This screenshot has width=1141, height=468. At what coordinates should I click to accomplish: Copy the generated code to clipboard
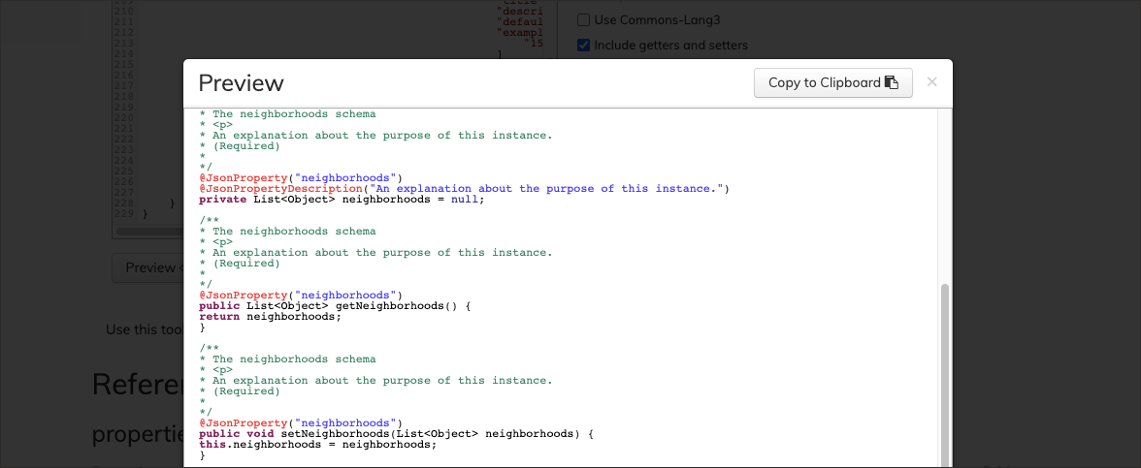tap(833, 83)
